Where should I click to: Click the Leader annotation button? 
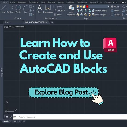[x=58, y=10]
